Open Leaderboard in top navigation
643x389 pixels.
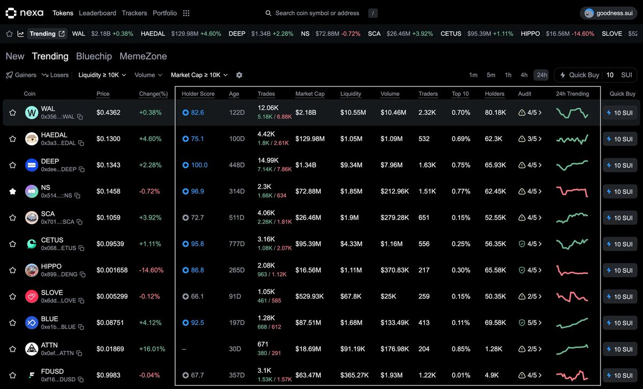(x=98, y=13)
